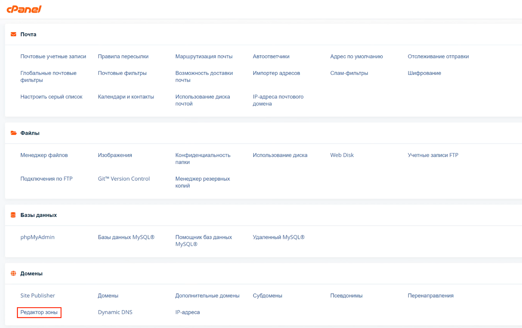Image resolution: width=522 pixels, height=328 pixels.
Task: Open Спам-фильтры
Action: [349, 73]
